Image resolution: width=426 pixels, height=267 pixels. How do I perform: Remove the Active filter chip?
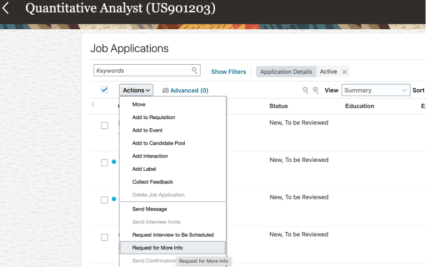pyautogui.click(x=344, y=72)
